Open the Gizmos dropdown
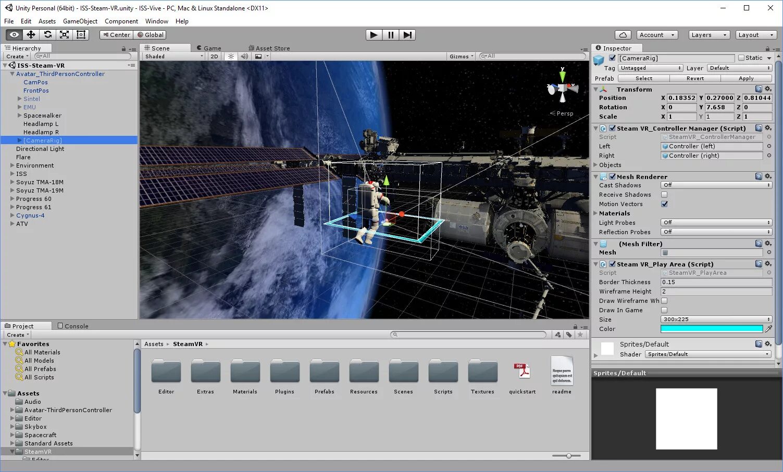Screen dimensions: 783x472 coord(462,56)
